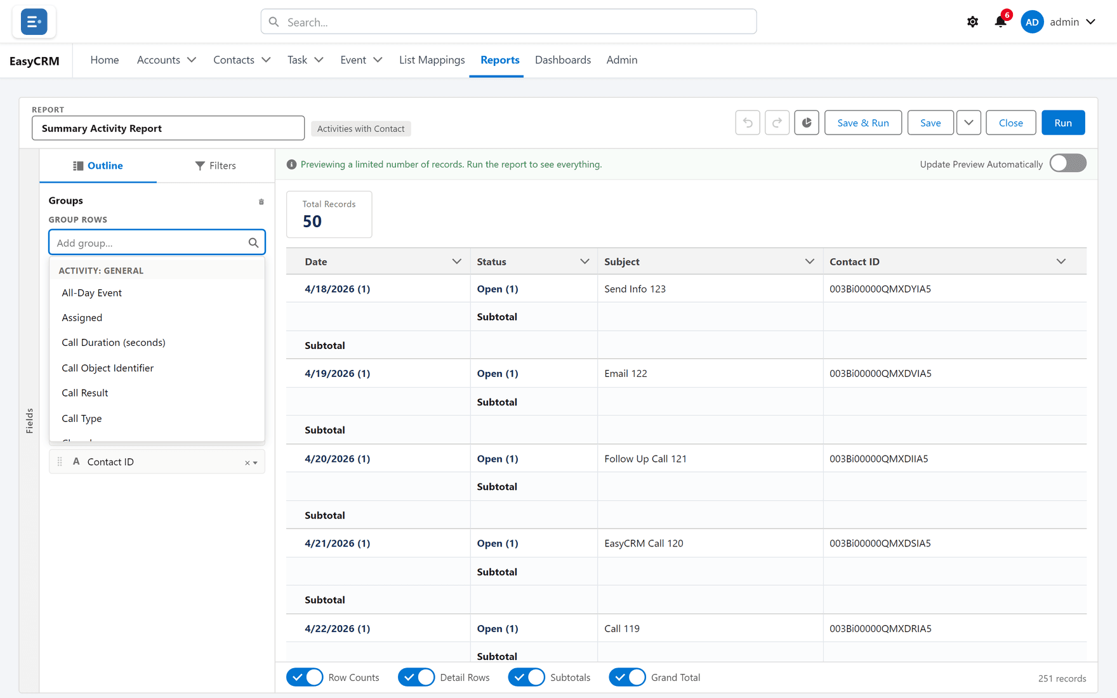Click the Contact ID drag handle icon
The width and height of the screenshot is (1117, 698).
[x=60, y=462]
